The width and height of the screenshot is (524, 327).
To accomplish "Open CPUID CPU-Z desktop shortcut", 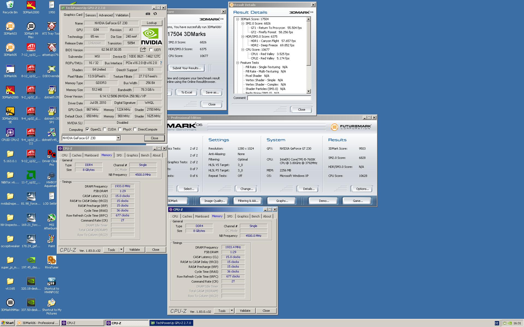I will [10, 135].
